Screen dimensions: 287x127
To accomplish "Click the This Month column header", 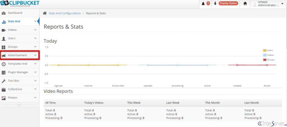I will (x=212, y=103).
